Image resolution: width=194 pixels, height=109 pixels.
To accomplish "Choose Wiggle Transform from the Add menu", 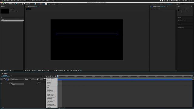I will [52, 106].
